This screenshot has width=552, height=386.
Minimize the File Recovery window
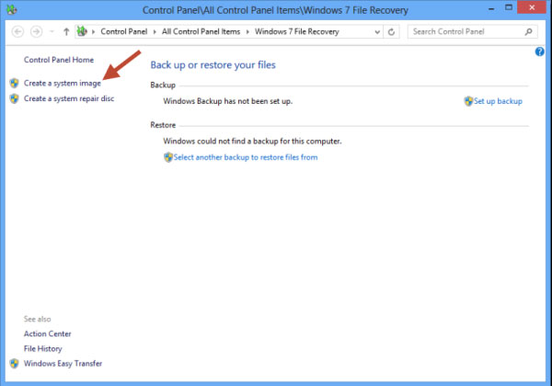pyautogui.click(x=491, y=8)
